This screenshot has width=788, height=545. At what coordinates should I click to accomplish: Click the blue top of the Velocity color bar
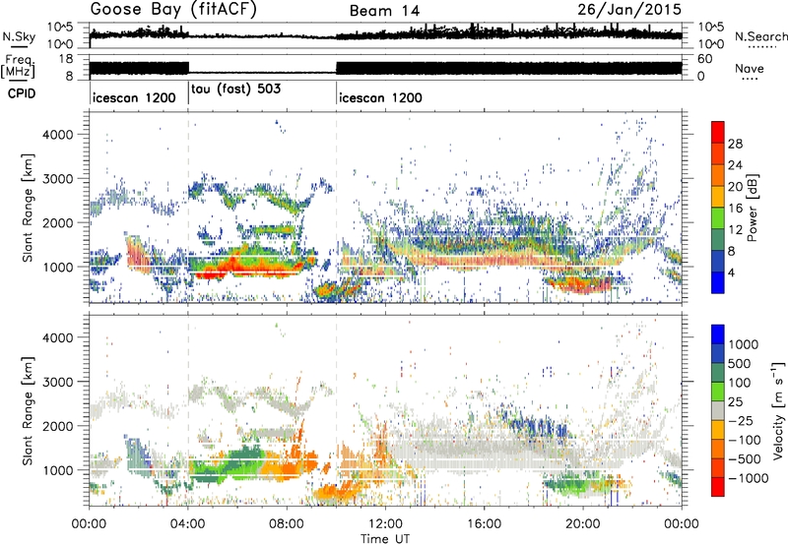point(718,333)
